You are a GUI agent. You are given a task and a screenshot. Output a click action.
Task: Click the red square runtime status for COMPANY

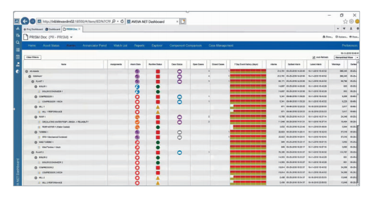coord(158,76)
